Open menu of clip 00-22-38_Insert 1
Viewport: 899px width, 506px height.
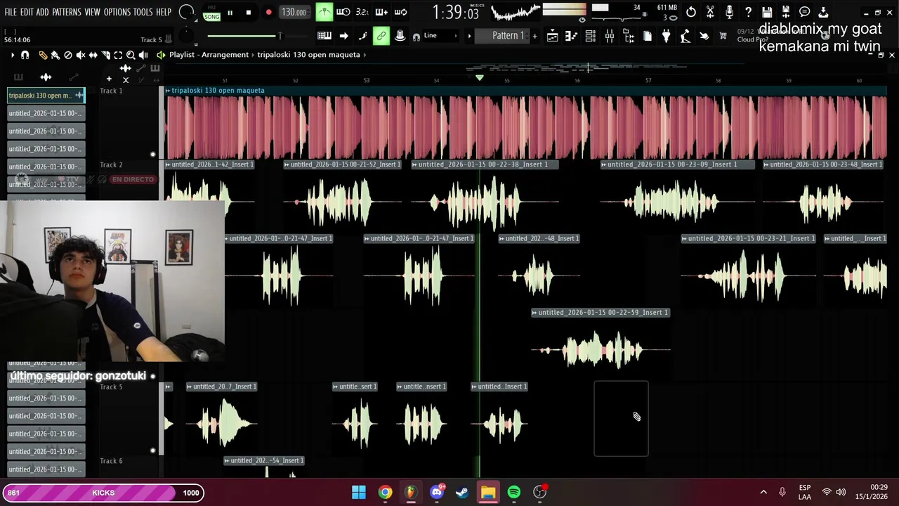tap(415, 164)
